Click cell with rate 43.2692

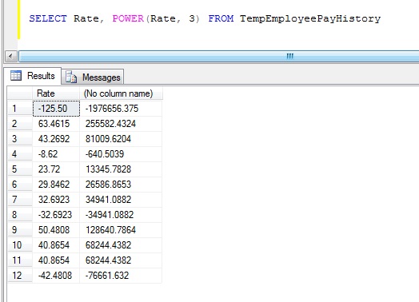[x=56, y=139]
